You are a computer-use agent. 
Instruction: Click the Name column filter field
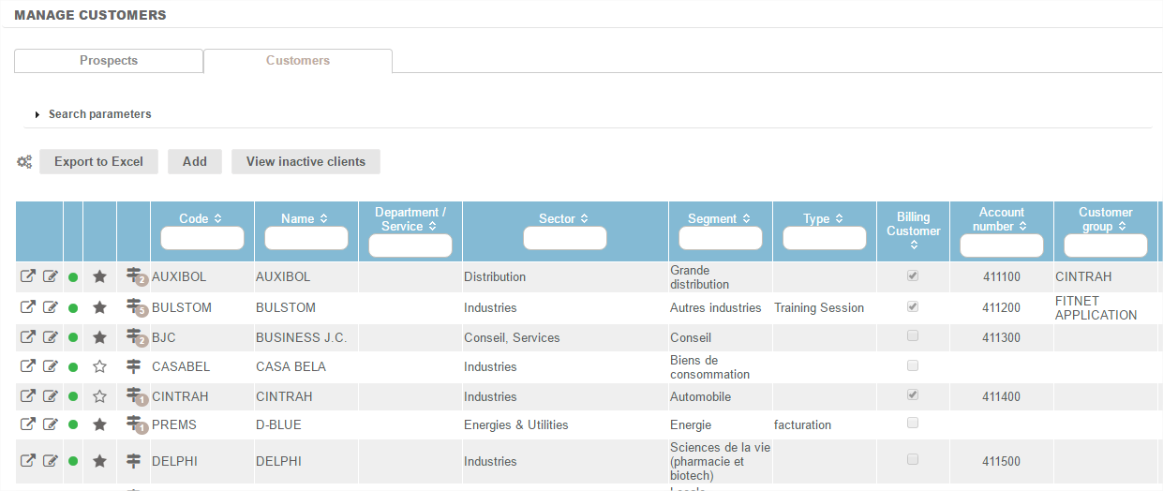click(x=306, y=239)
